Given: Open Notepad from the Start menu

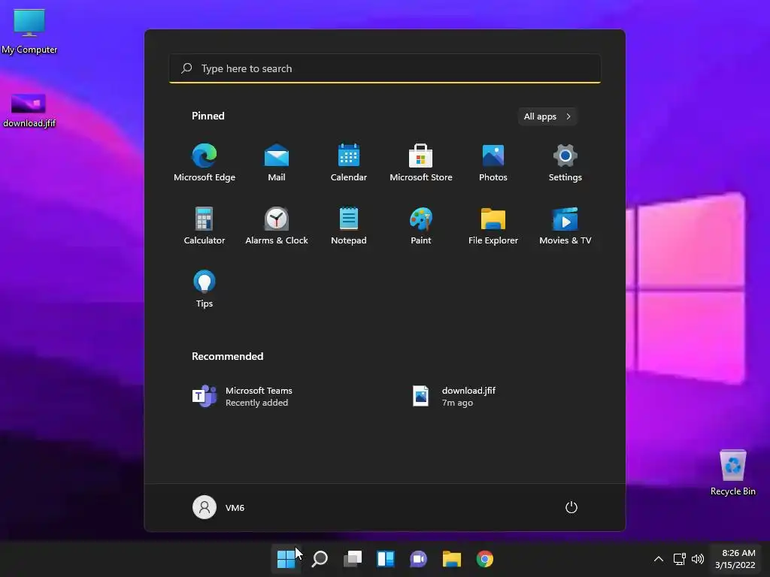Looking at the screenshot, I should click(x=349, y=225).
